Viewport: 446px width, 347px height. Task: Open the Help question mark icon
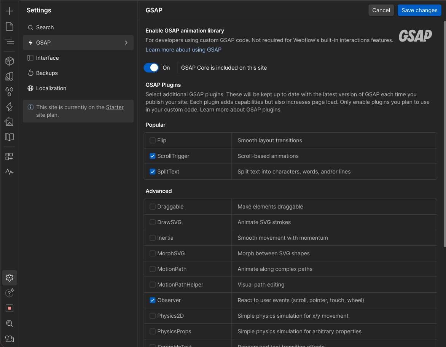click(x=10, y=293)
